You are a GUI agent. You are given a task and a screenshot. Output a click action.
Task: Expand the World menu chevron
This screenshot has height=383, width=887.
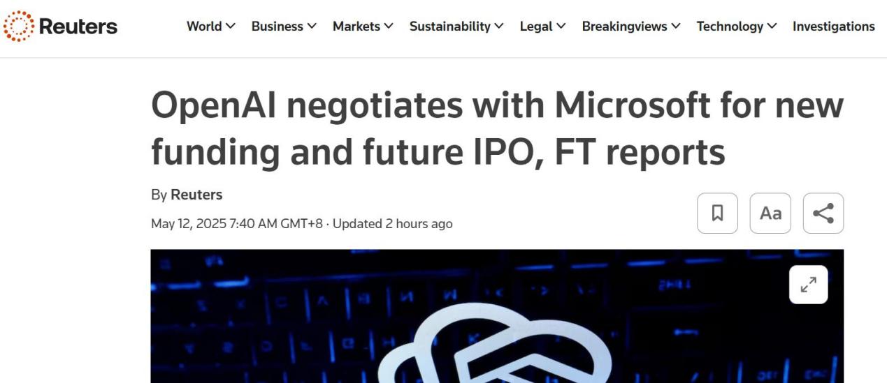[231, 27]
